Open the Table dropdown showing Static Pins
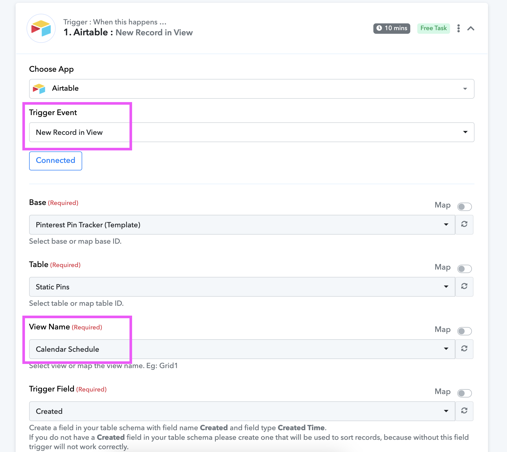507x452 pixels. pos(242,287)
